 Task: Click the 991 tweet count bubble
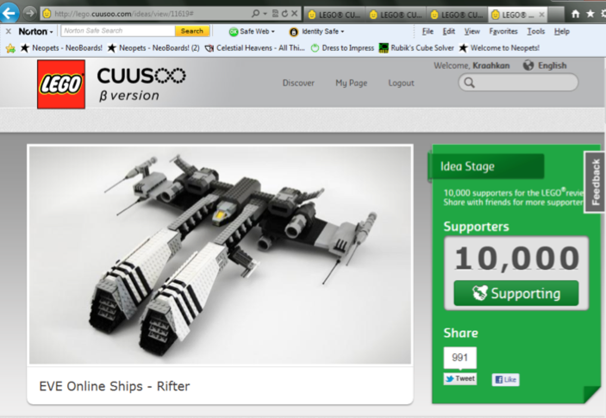coord(460,358)
